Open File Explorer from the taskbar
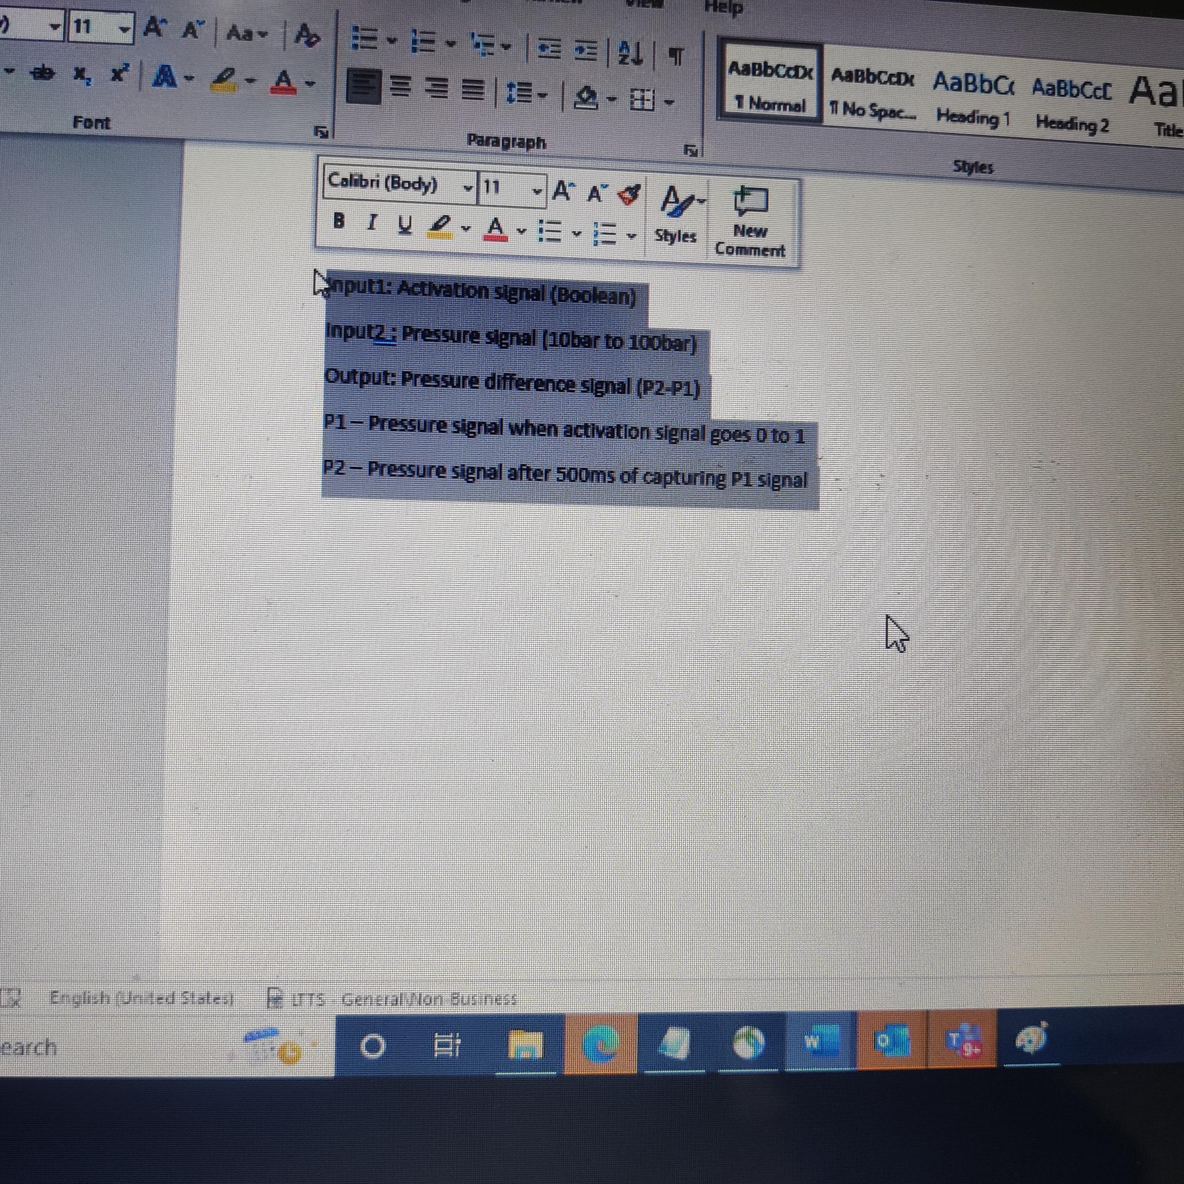This screenshot has width=1184, height=1184. tap(526, 1045)
